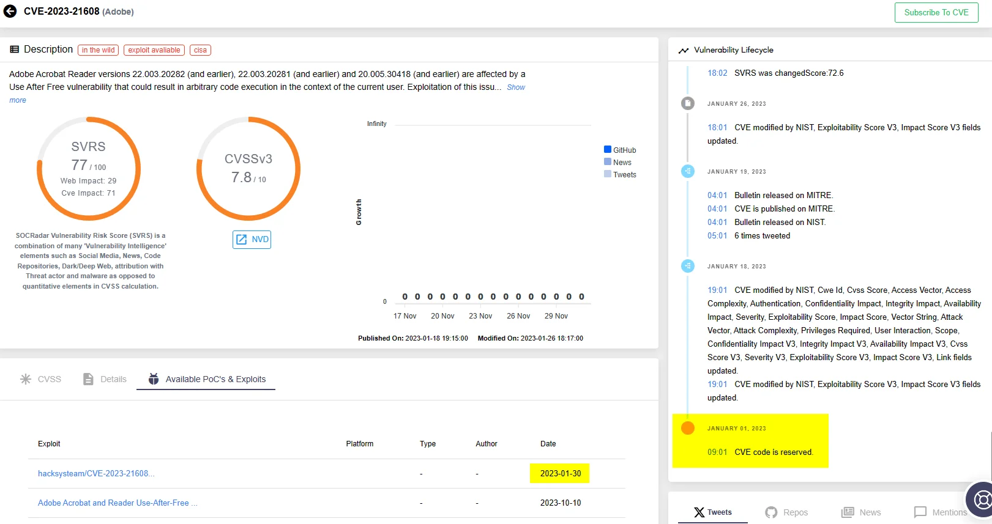The width and height of the screenshot is (992, 524).
Task: Click 'CVE is published on MITRE.' entry
Action: pyautogui.click(x=785, y=208)
